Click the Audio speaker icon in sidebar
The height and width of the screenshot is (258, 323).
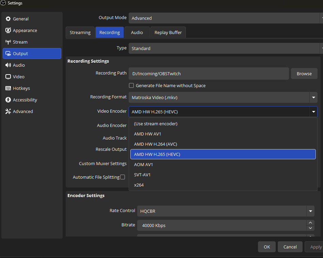click(x=8, y=65)
